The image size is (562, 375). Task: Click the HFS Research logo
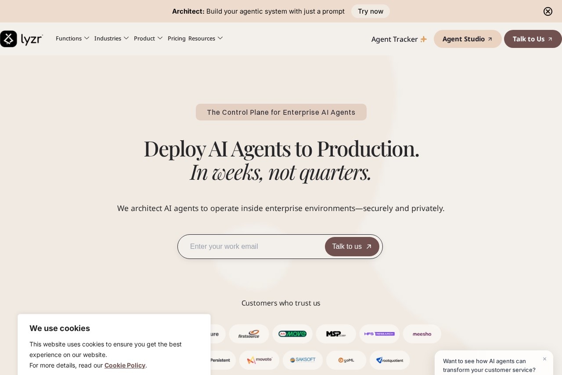[x=379, y=334]
